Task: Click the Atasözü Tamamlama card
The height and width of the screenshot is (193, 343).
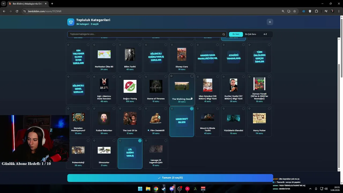Action: point(233,57)
